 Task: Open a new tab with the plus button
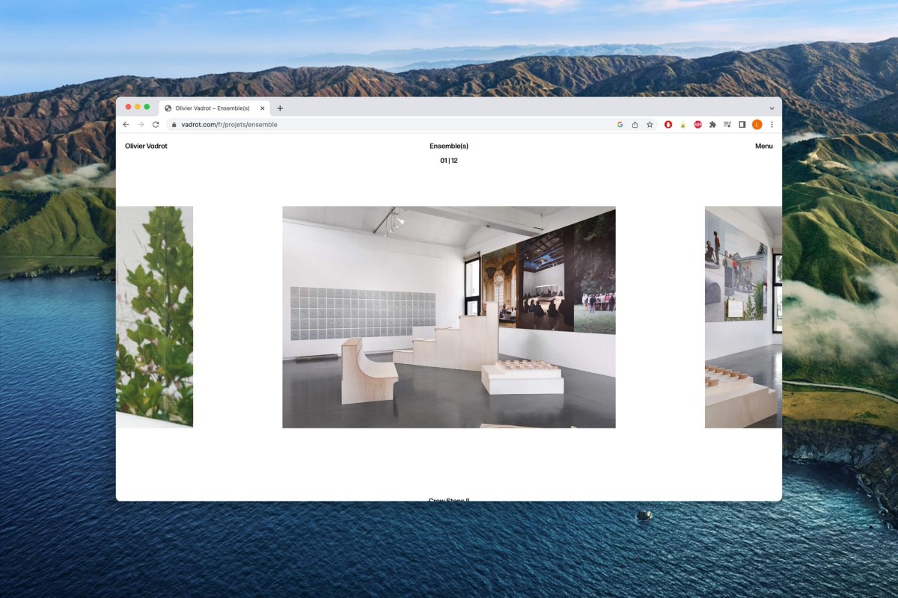[x=280, y=108]
